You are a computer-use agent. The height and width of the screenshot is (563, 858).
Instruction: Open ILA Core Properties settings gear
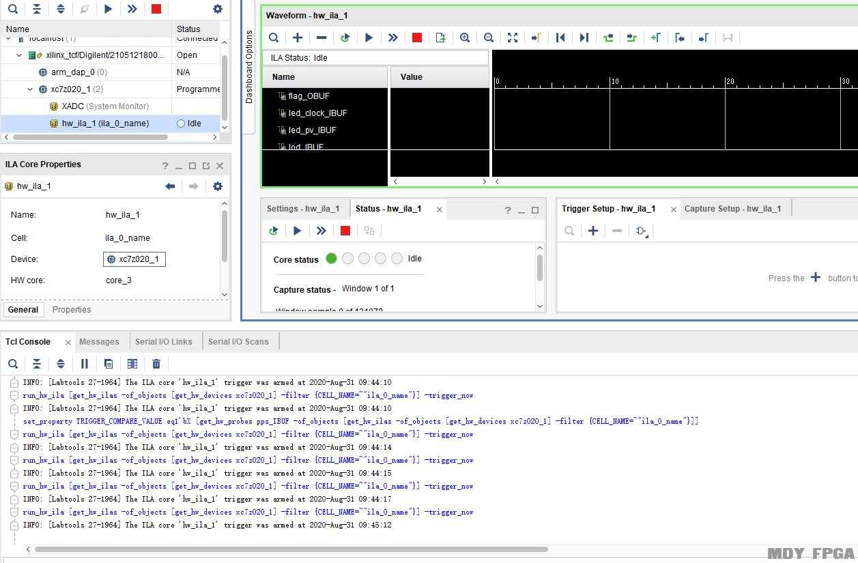pyautogui.click(x=217, y=186)
